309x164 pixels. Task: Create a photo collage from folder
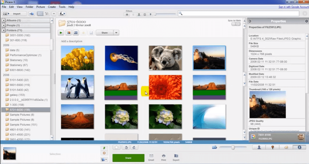click(68, 33)
